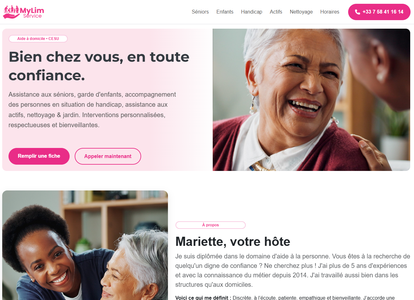Click the phone icon in call button
Viewport: 414px width, 300px height.
click(357, 12)
